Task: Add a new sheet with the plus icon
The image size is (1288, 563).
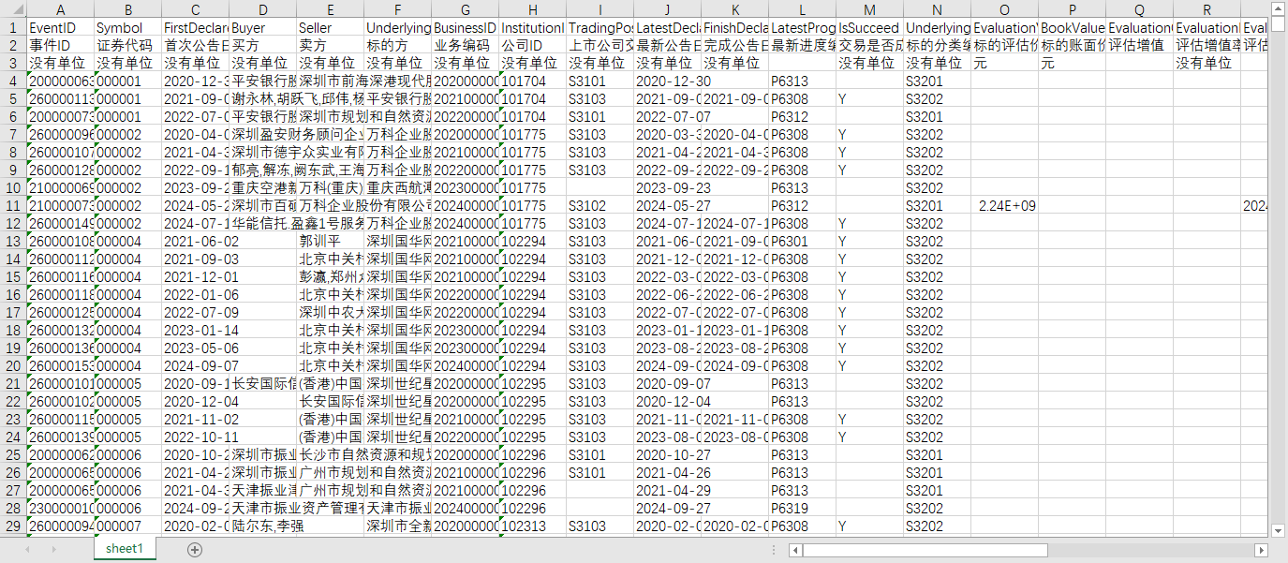Action: click(195, 549)
